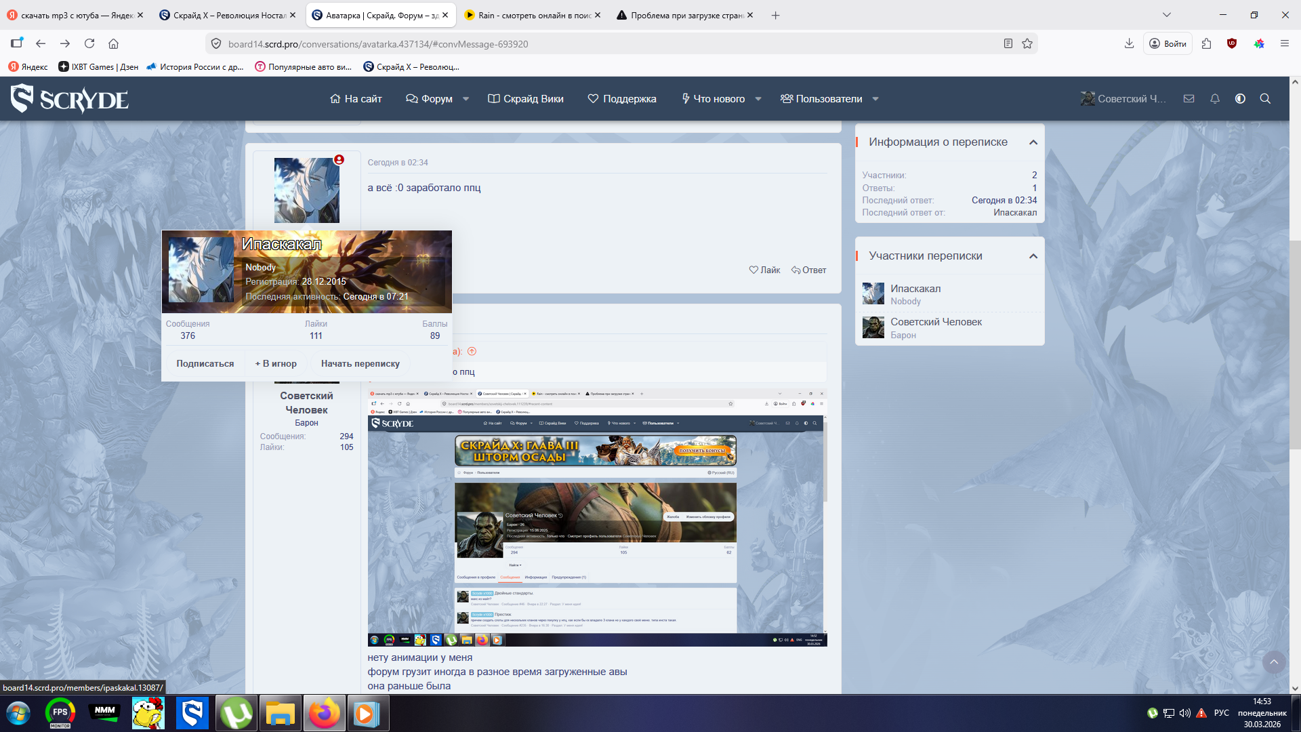The height and width of the screenshot is (732, 1301).
Task: Open the notifications bell icon
Action: 1215,99
